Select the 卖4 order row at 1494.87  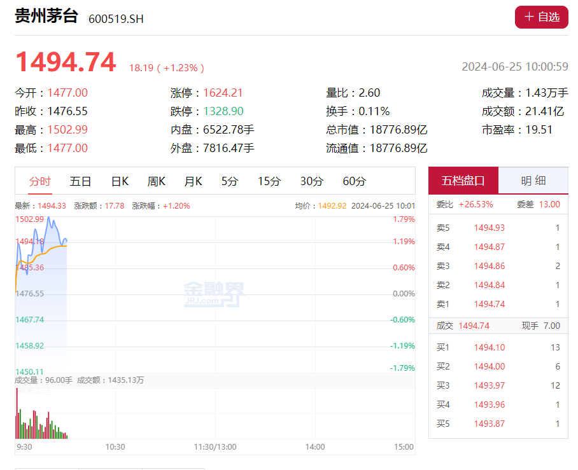pos(498,247)
